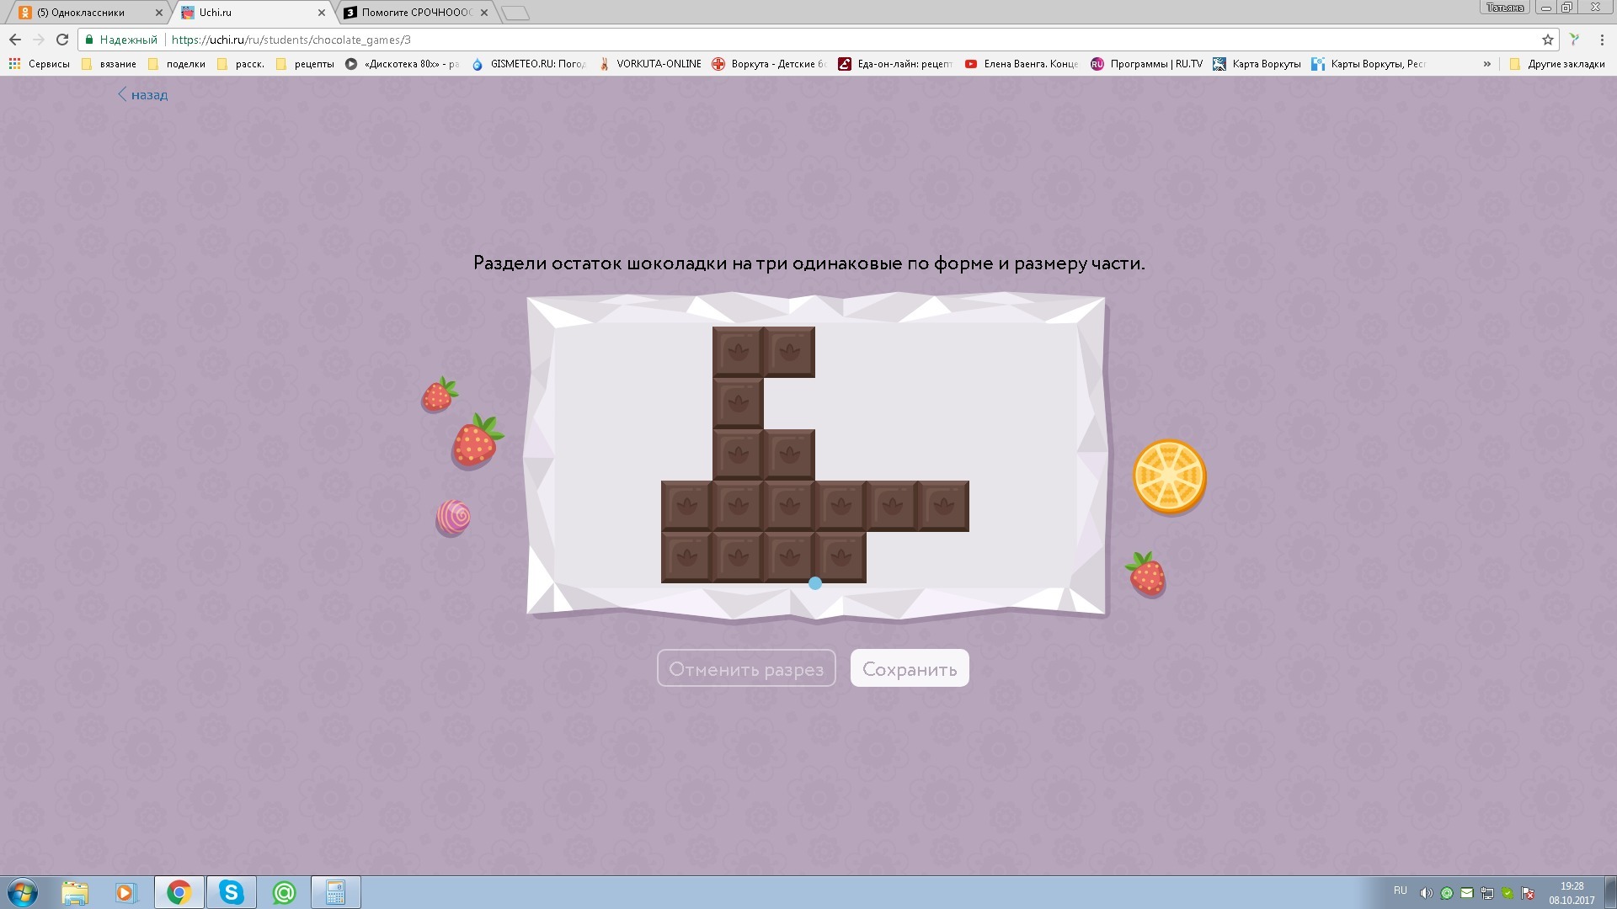Open Skype from the taskbar
The image size is (1617, 909).
(x=231, y=892)
